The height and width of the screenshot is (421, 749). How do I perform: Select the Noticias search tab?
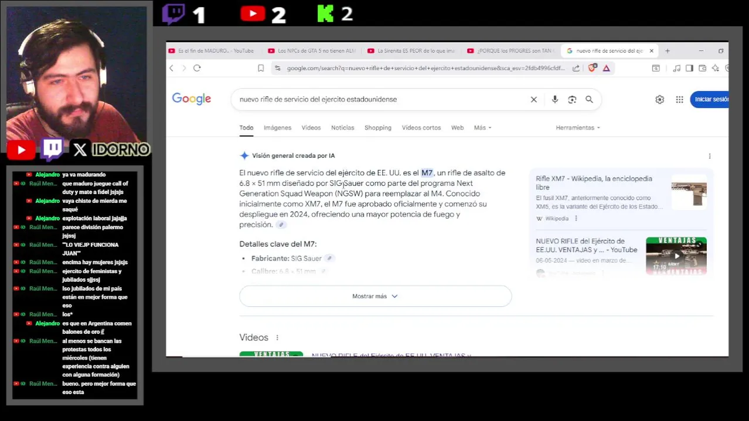click(x=342, y=127)
